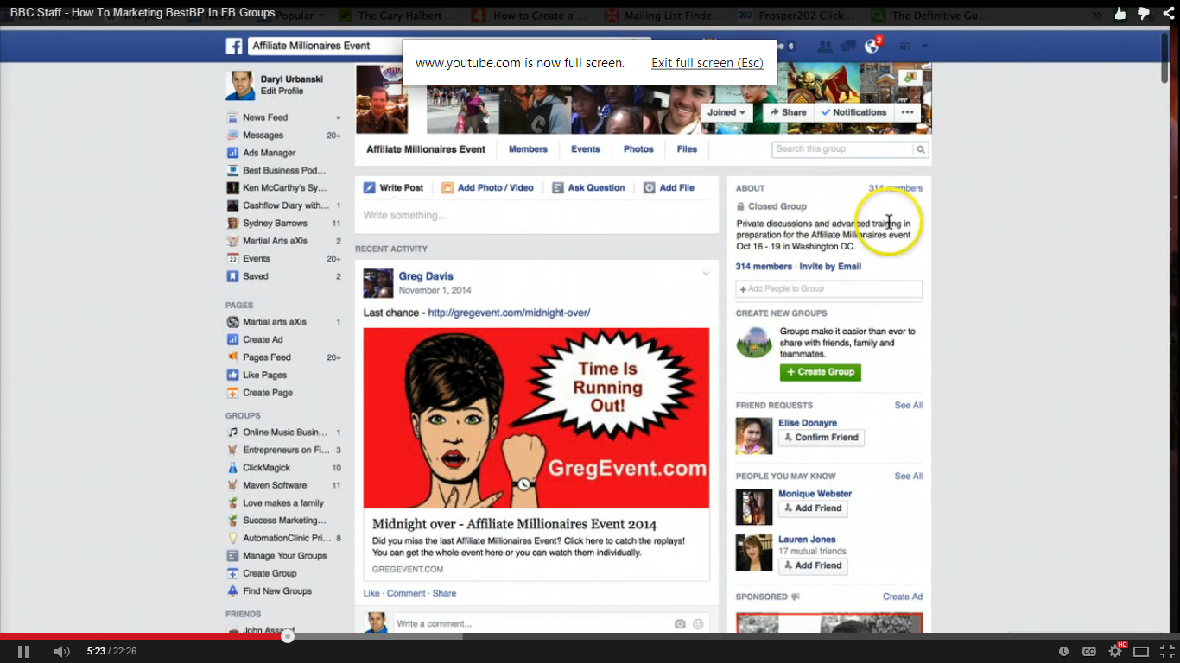The height and width of the screenshot is (663, 1180).
Task: Open the gregevent.com/midnight-over link
Action: [x=509, y=313]
